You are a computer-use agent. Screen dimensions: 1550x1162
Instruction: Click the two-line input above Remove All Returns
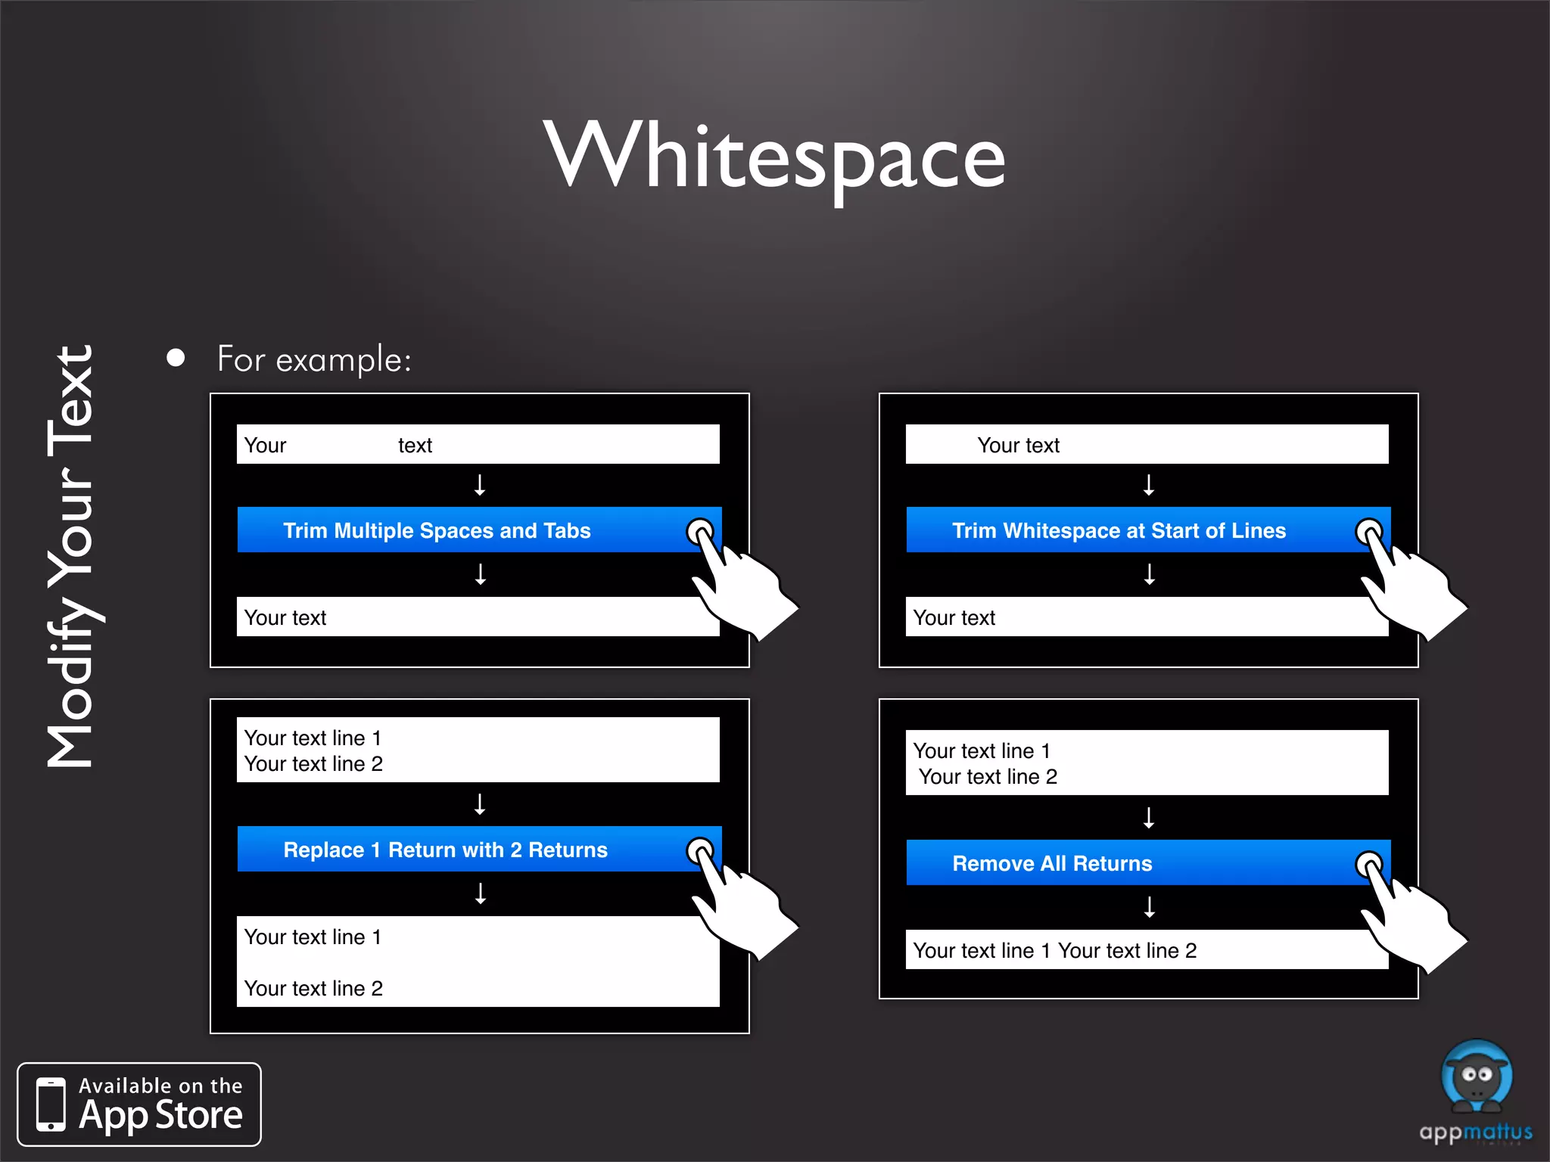pyautogui.click(x=1147, y=763)
